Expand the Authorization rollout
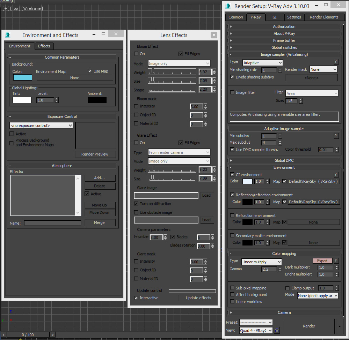The width and height of the screenshot is (349, 340). (x=284, y=27)
